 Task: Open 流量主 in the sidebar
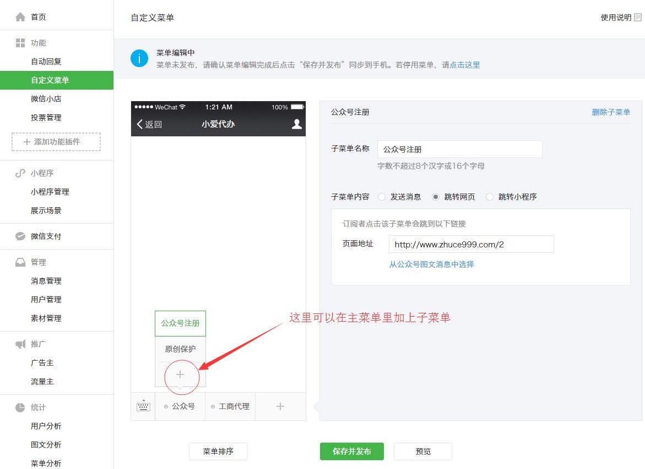coord(42,382)
